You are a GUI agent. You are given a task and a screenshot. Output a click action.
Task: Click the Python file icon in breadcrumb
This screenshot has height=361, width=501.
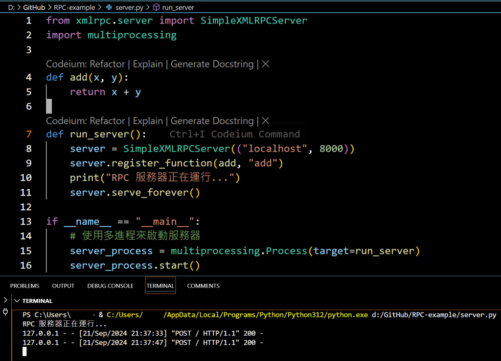tap(109, 7)
